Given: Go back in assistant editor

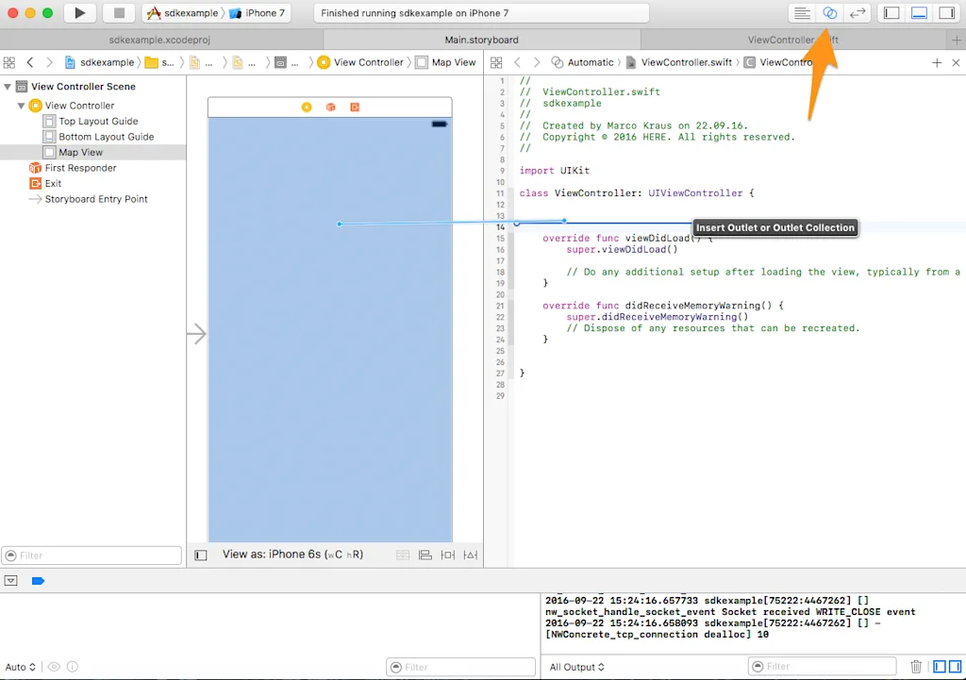Looking at the screenshot, I should 517,62.
